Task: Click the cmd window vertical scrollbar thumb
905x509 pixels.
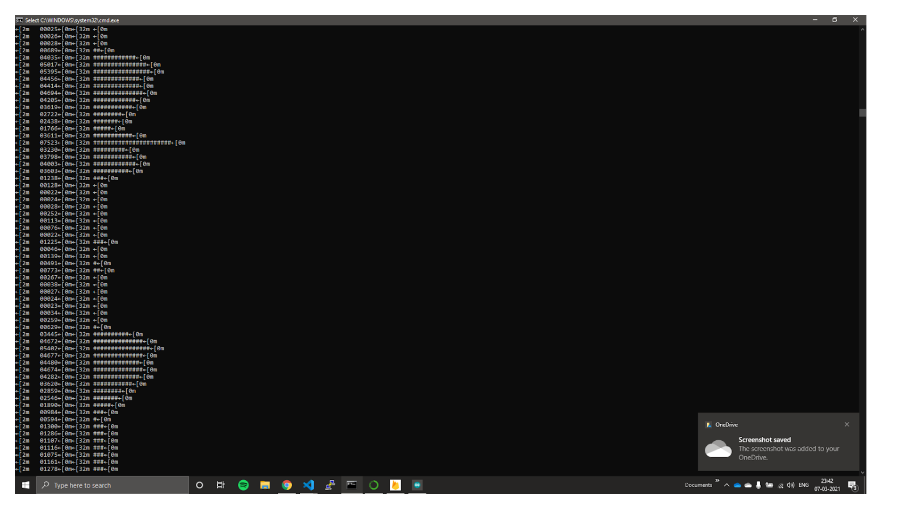Action: pyautogui.click(x=862, y=113)
